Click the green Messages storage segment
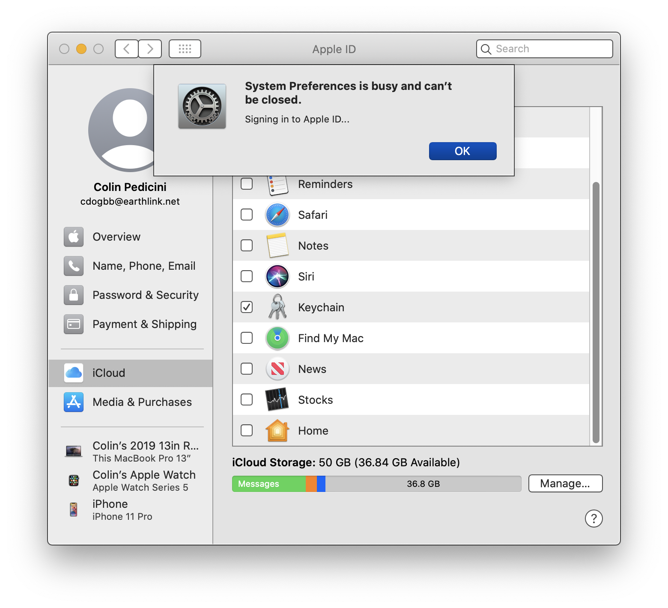Image resolution: width=668 pixels, height=608 pixels. tap(269, 484)
